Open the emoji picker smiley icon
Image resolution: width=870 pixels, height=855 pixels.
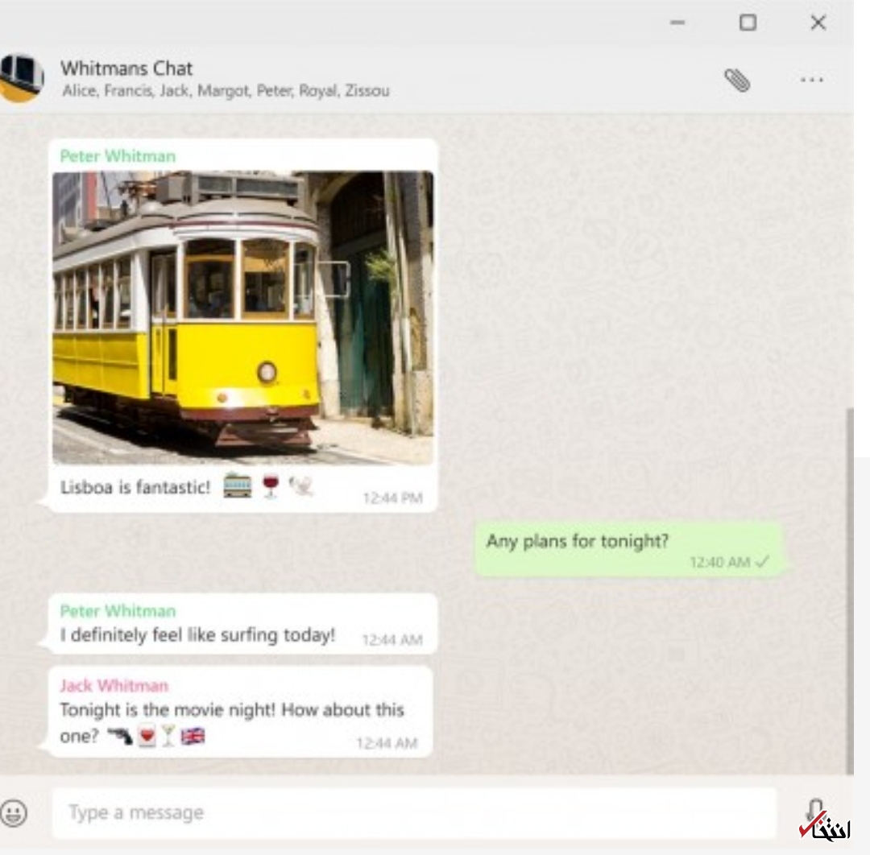pos(14,812)
